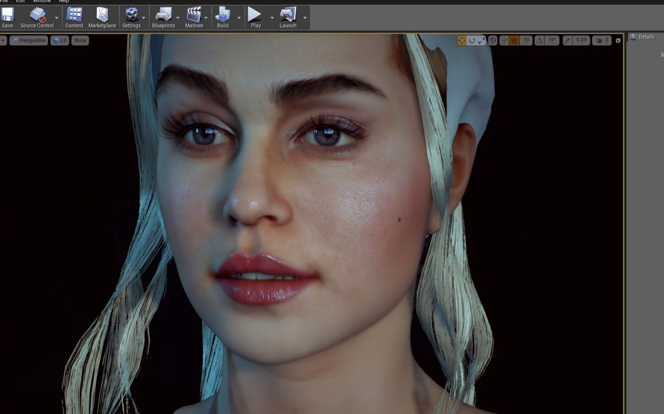Expand the Source Control dropdown arrow
The image size is (664, 414).
click(x=56, y=18)
